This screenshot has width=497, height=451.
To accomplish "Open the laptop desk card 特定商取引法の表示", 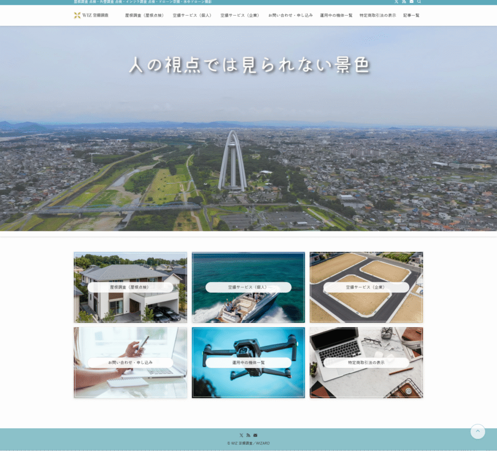I will coord(366,362).
